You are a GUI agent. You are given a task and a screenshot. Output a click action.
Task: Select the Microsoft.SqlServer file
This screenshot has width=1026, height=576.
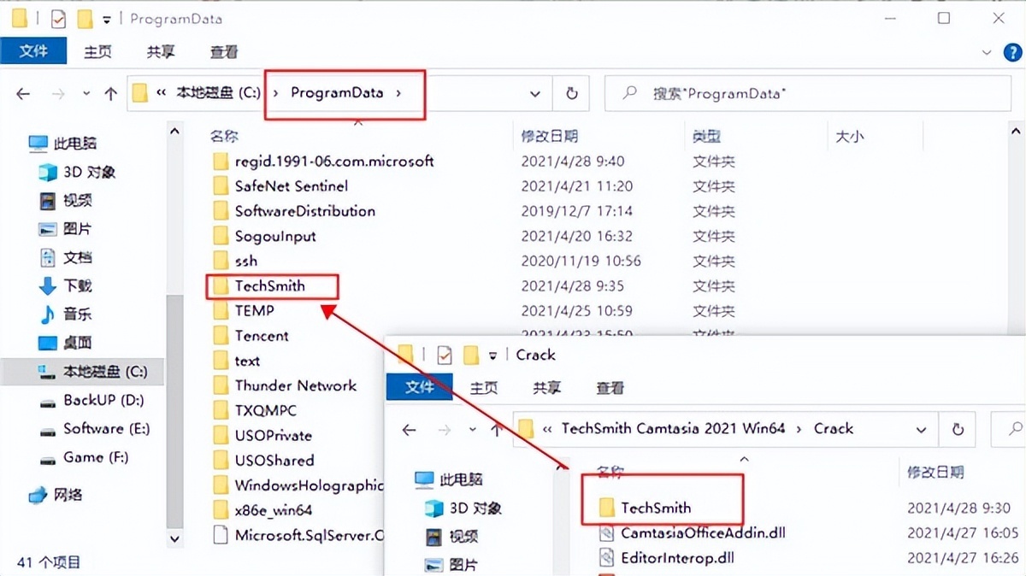[x=298, y=535]
